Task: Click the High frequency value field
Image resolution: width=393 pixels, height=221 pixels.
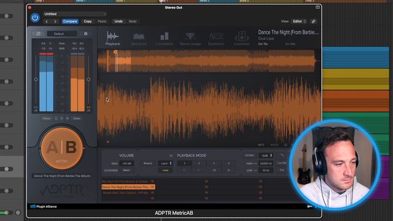Action: 266,163
